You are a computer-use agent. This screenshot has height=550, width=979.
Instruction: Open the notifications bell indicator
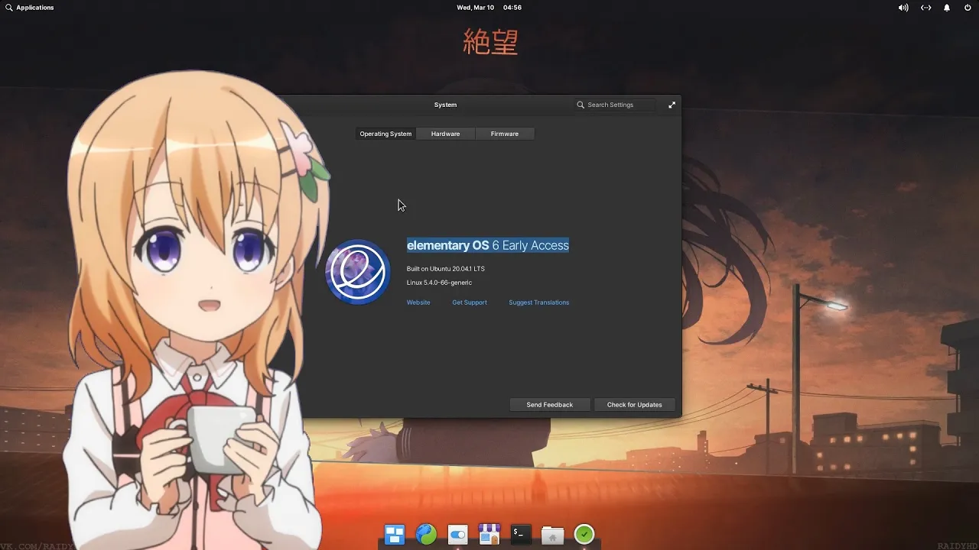(947, 8)
